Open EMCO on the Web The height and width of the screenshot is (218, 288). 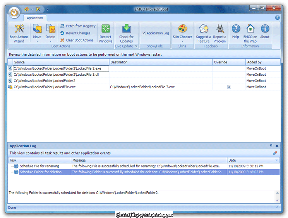click(250, 33)
